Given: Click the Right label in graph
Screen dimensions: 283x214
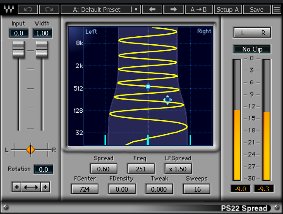Looking at the screenshot, I should pyautogui.click(x=204, y=31).
